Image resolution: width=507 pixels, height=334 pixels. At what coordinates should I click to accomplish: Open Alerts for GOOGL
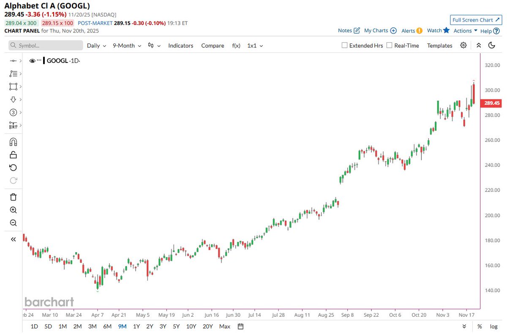[412, 30]
